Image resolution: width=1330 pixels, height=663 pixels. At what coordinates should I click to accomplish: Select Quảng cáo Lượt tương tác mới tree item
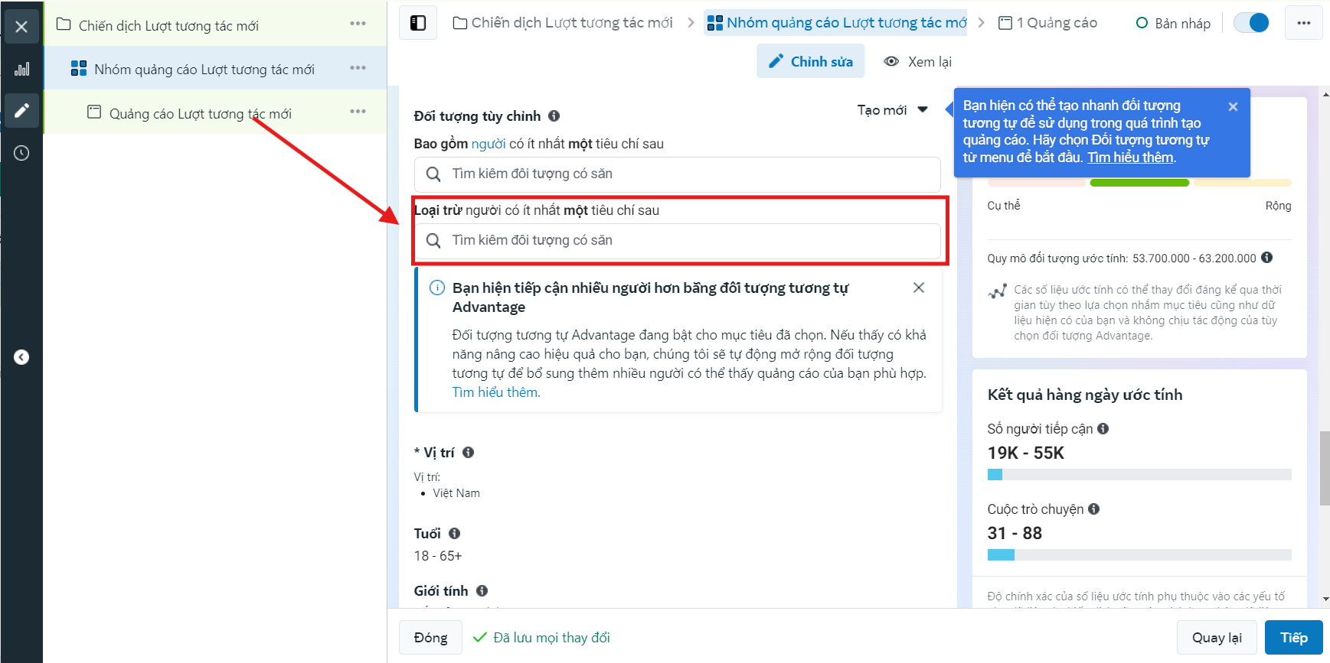[x=201, y=113]
